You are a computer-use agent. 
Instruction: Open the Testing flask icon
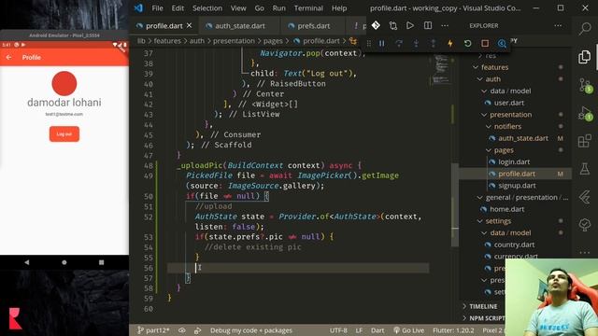pyautogui.click(x=585, y=168)
